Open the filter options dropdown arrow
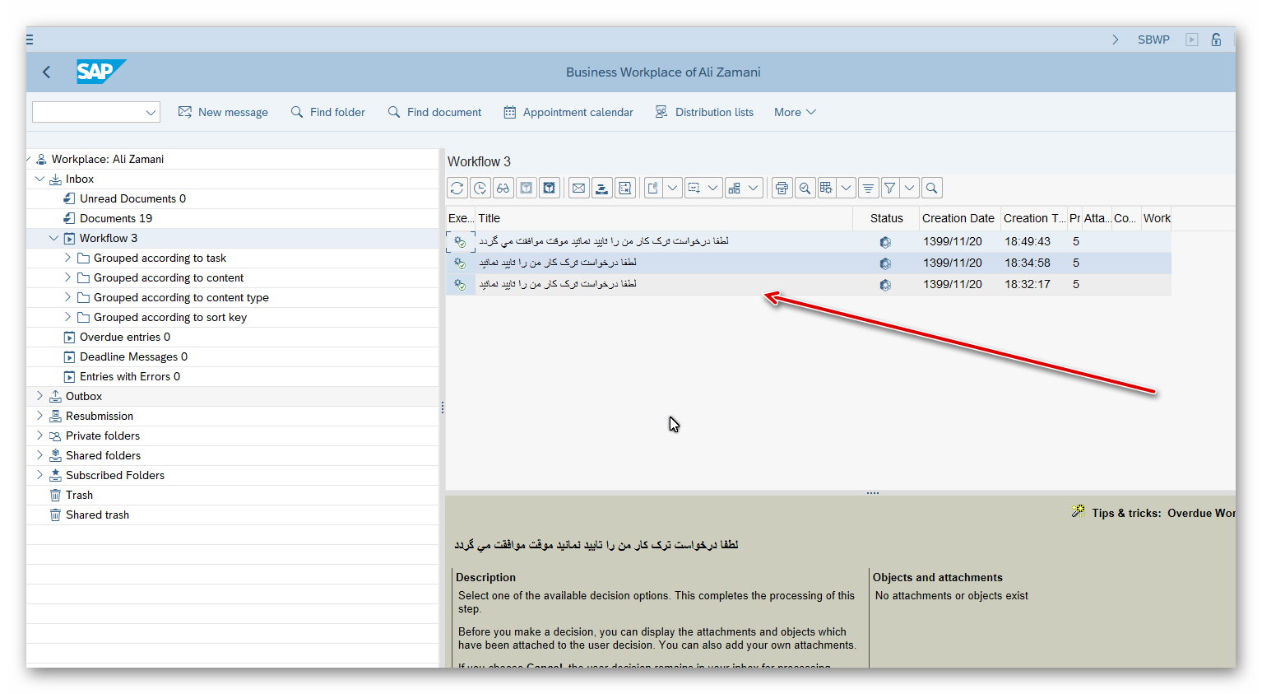This screenshot has height=694, width=1262. (909, 189)
